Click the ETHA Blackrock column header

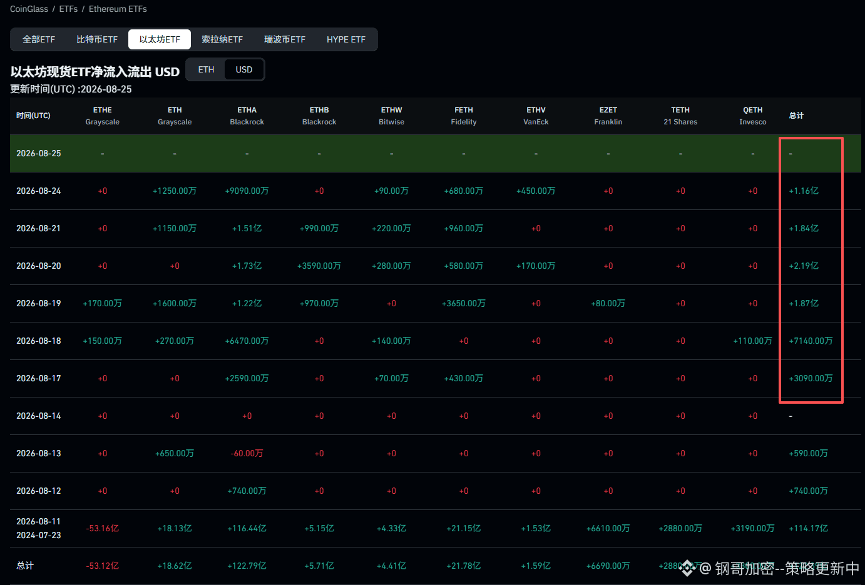point(247,116)
